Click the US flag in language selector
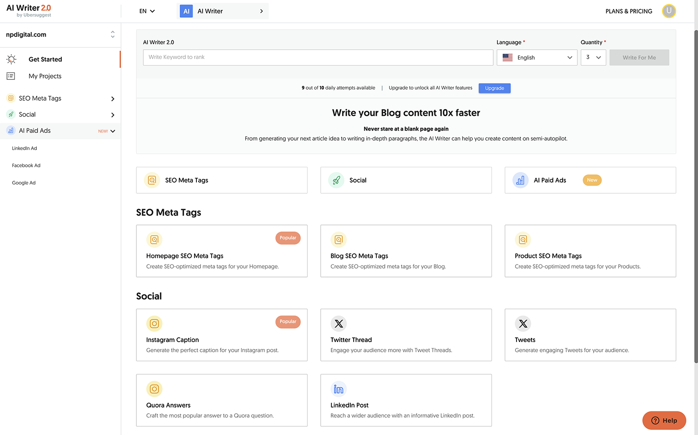This screenshot has height=435, width=698. [x=508, y=57]
